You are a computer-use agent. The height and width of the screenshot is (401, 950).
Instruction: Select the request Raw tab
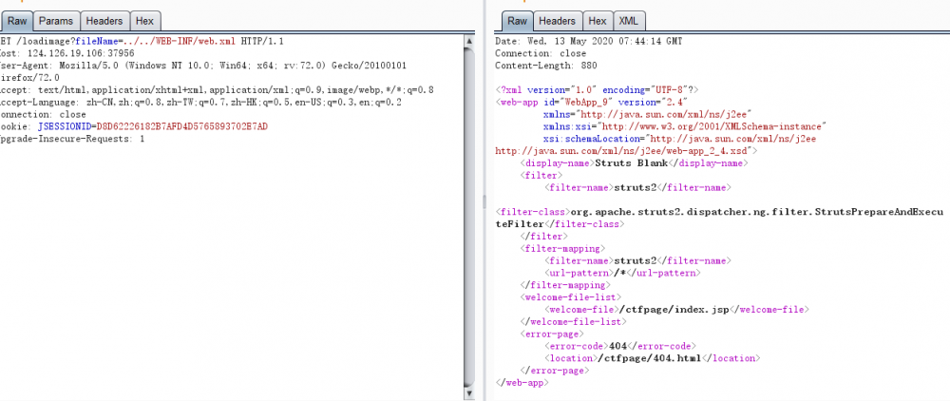point(17,21)
